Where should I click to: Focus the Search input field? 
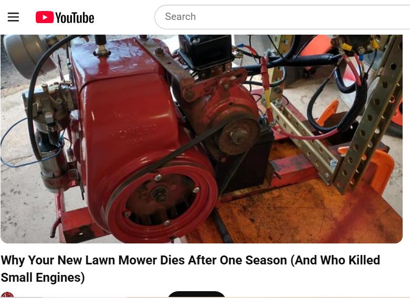click(x=282, y=17)
